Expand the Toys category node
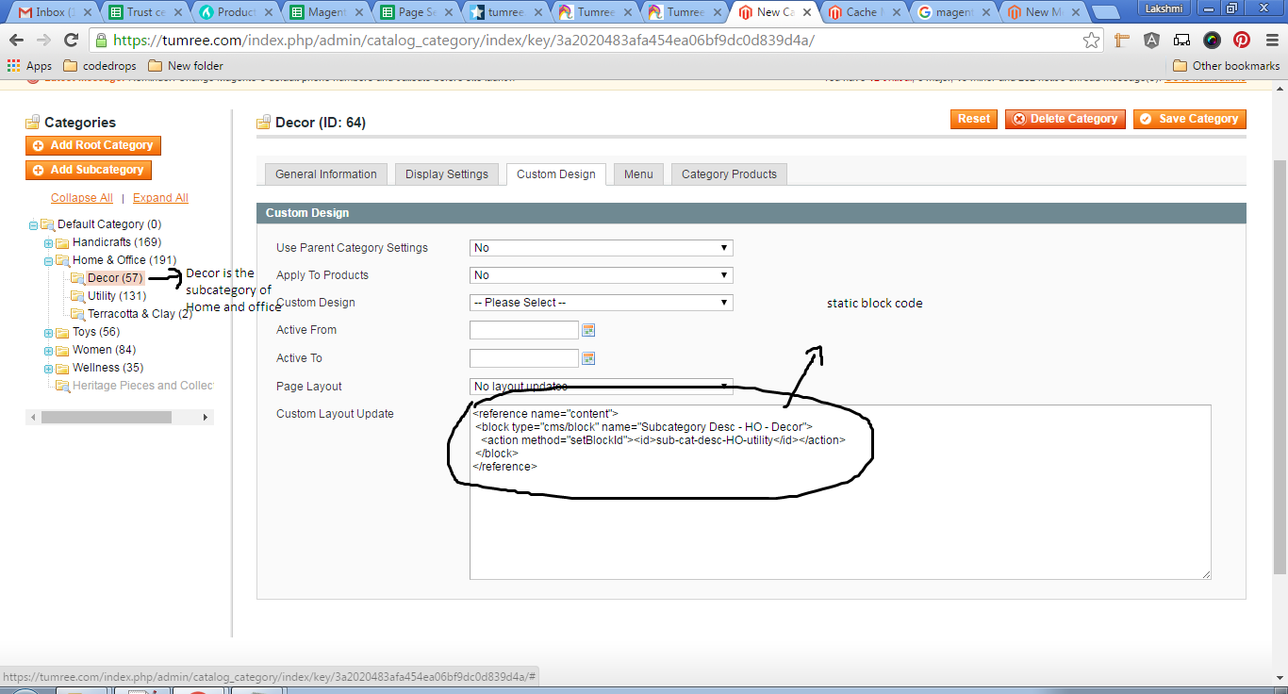 click(47, 332)
